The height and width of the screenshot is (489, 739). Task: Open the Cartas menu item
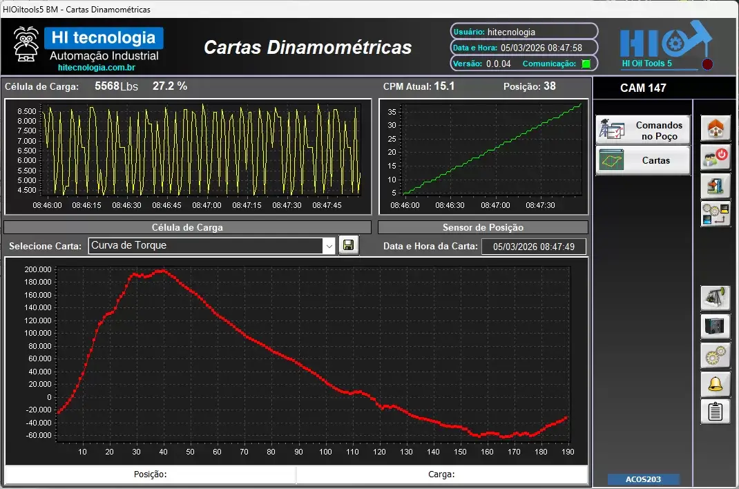[x=643, y=160]
